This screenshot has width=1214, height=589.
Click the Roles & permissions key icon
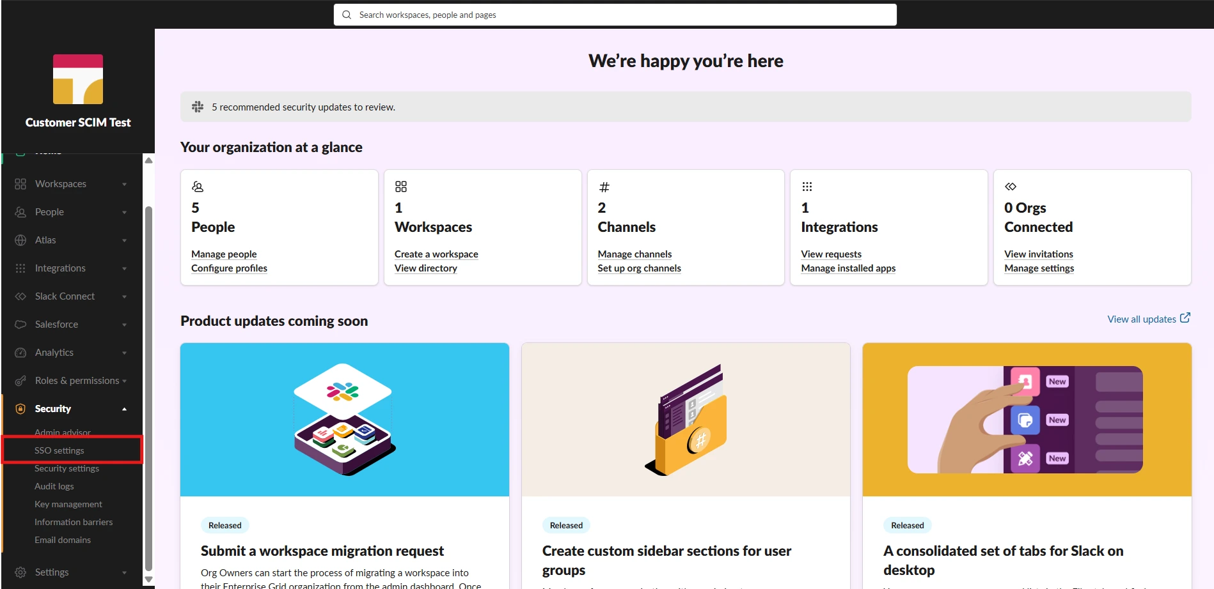(20, 381)
